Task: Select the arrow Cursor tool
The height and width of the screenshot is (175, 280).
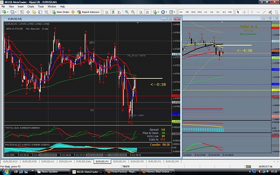Action: [238, 12]
